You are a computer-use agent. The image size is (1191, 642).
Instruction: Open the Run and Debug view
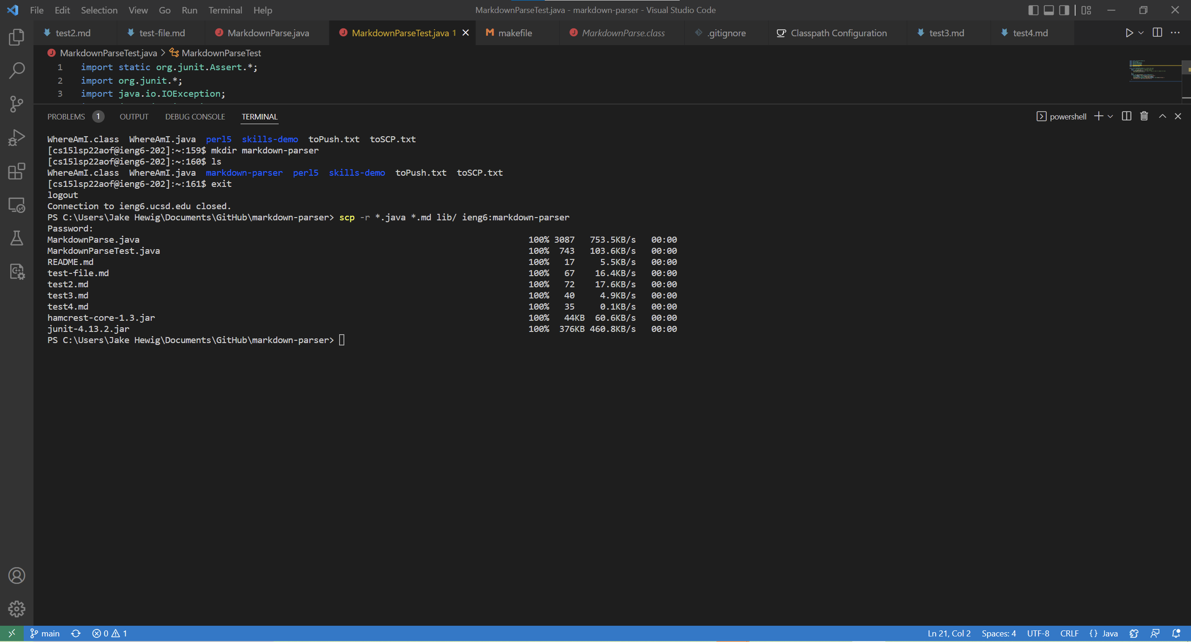click(x=17, y=138)
